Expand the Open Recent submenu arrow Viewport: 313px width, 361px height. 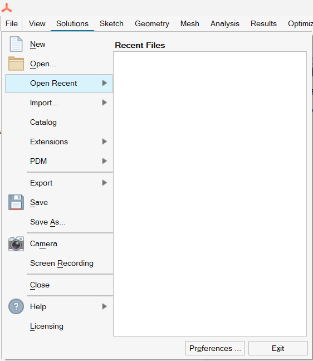pos(105,83)
